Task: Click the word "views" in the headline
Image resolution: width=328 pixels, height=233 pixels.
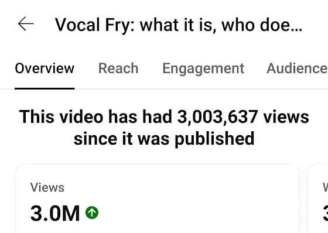Action: click(x=286, y=117)
